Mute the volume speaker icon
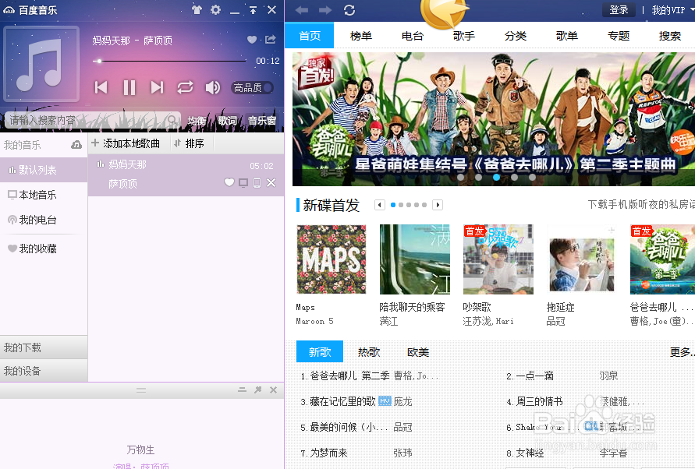The height and width of the screenshot is (469, 695). pyautogui.click(x=213, y=88)
